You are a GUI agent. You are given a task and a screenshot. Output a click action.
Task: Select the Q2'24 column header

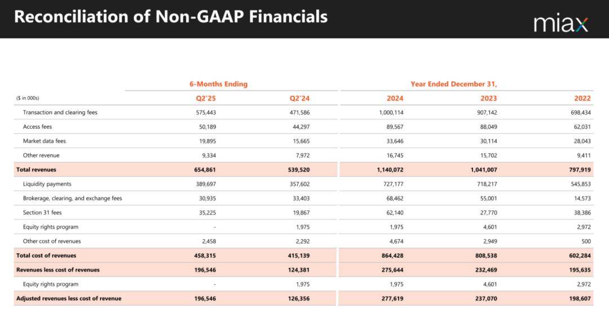299,98
